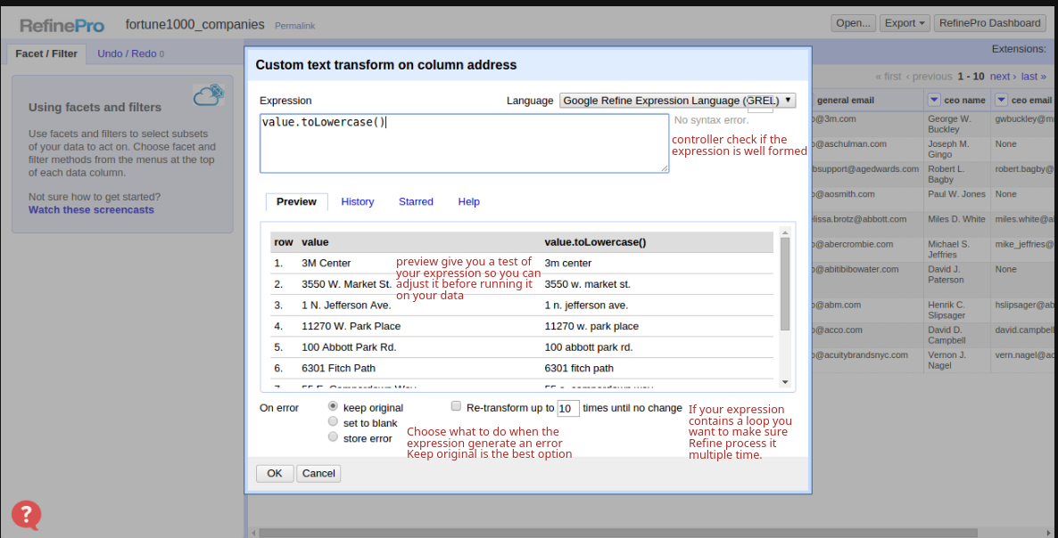Switch to the Preview tab

click(x=297, y=202)
